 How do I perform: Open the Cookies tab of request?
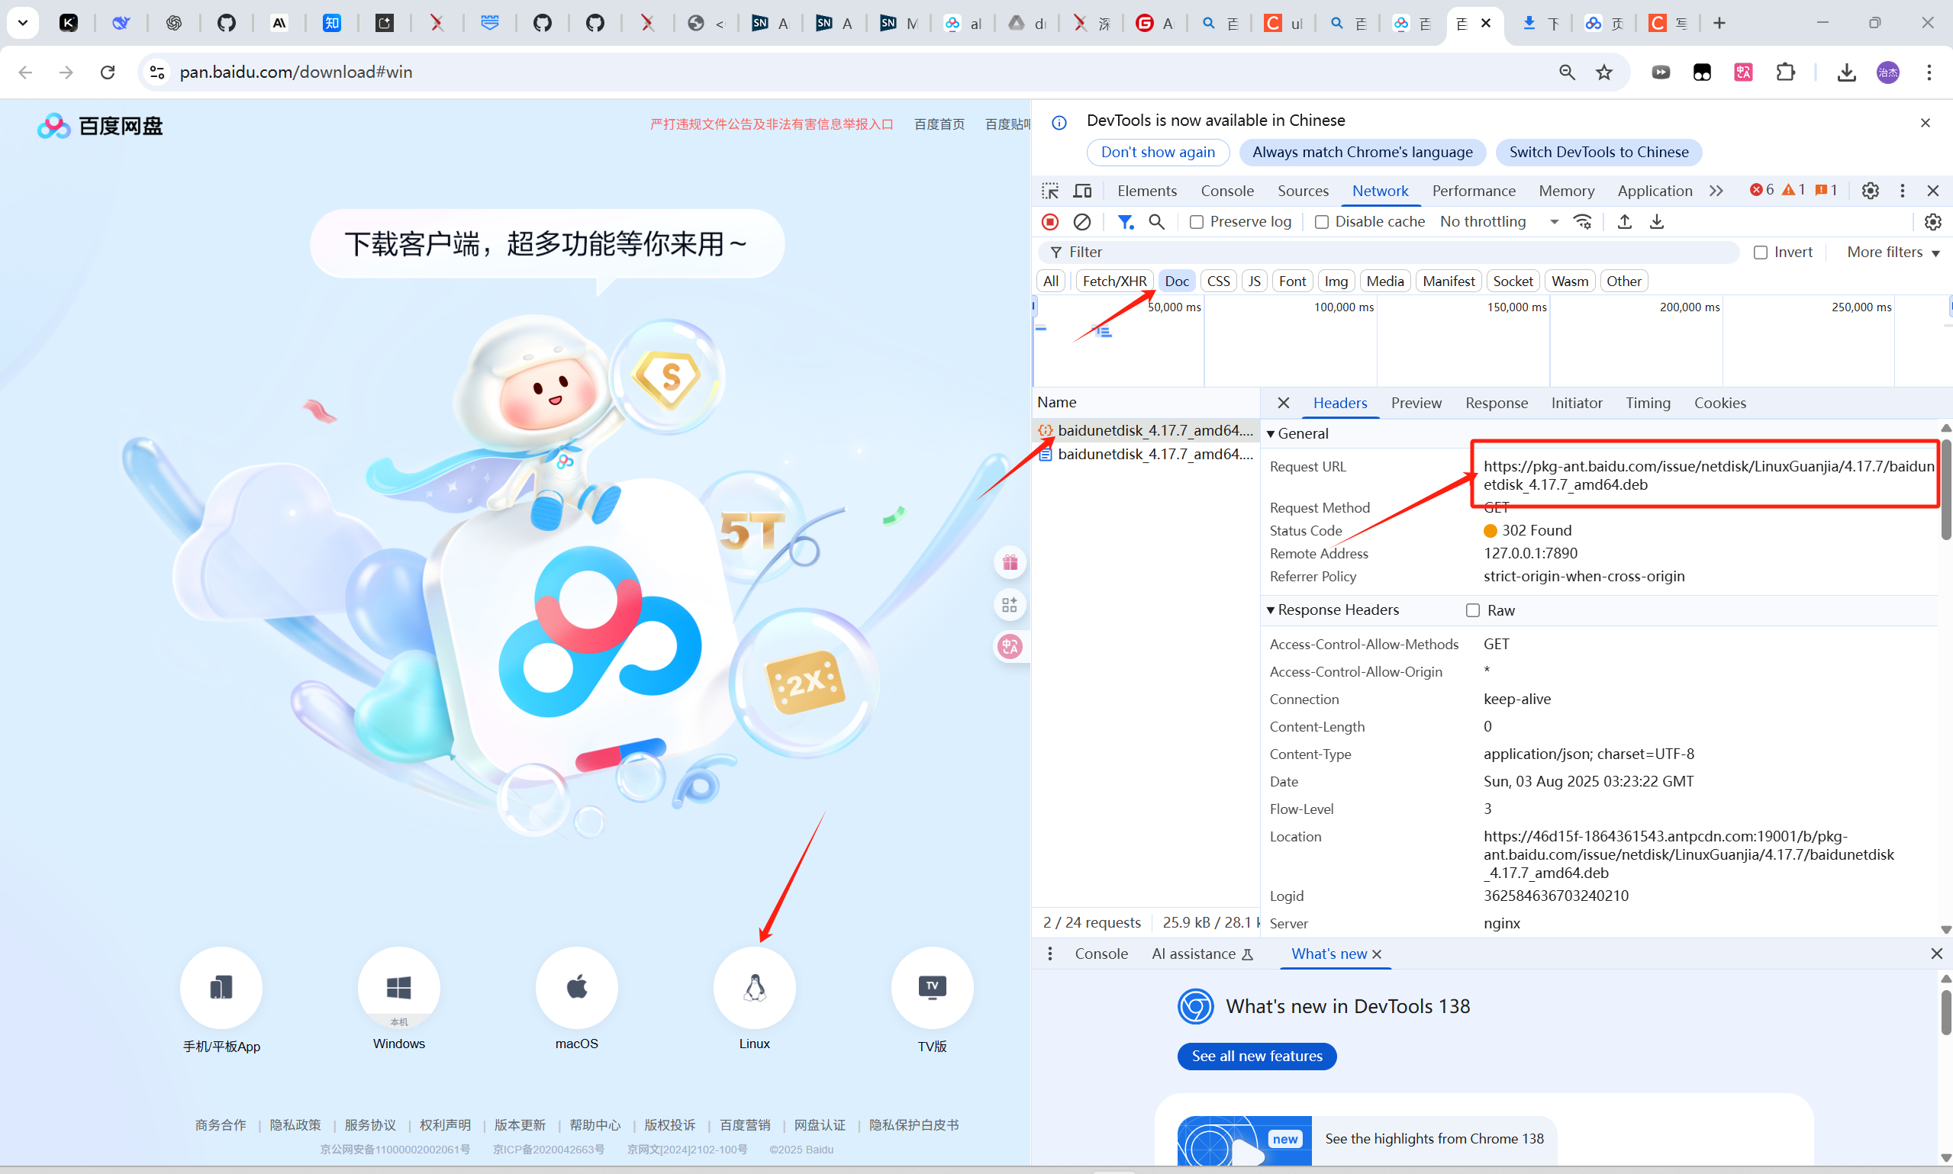[1719, 403]
